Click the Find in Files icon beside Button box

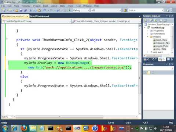[x=125, y=10]
